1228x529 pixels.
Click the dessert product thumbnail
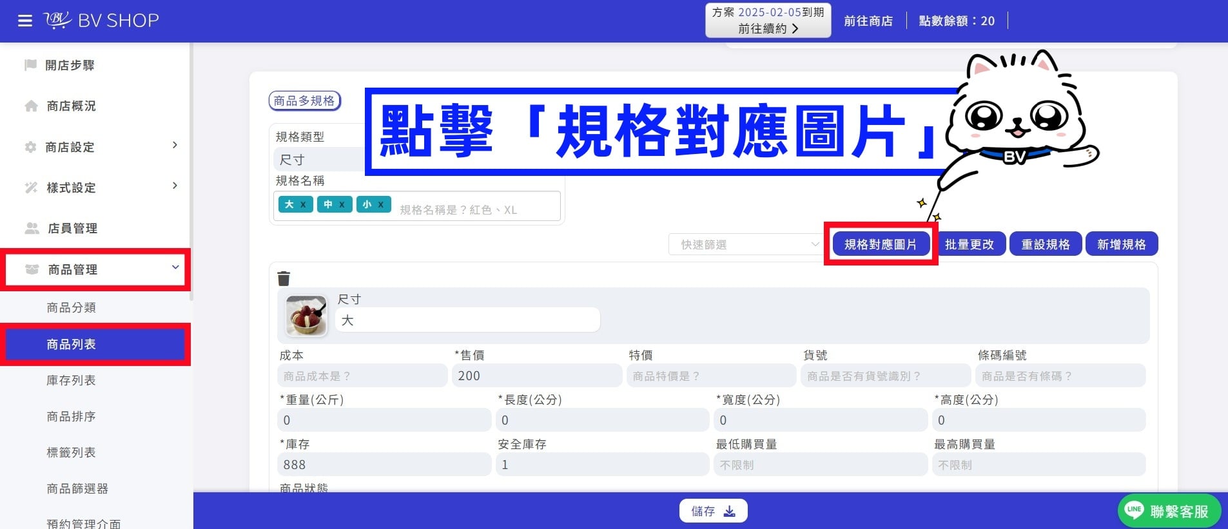[306, 316]
